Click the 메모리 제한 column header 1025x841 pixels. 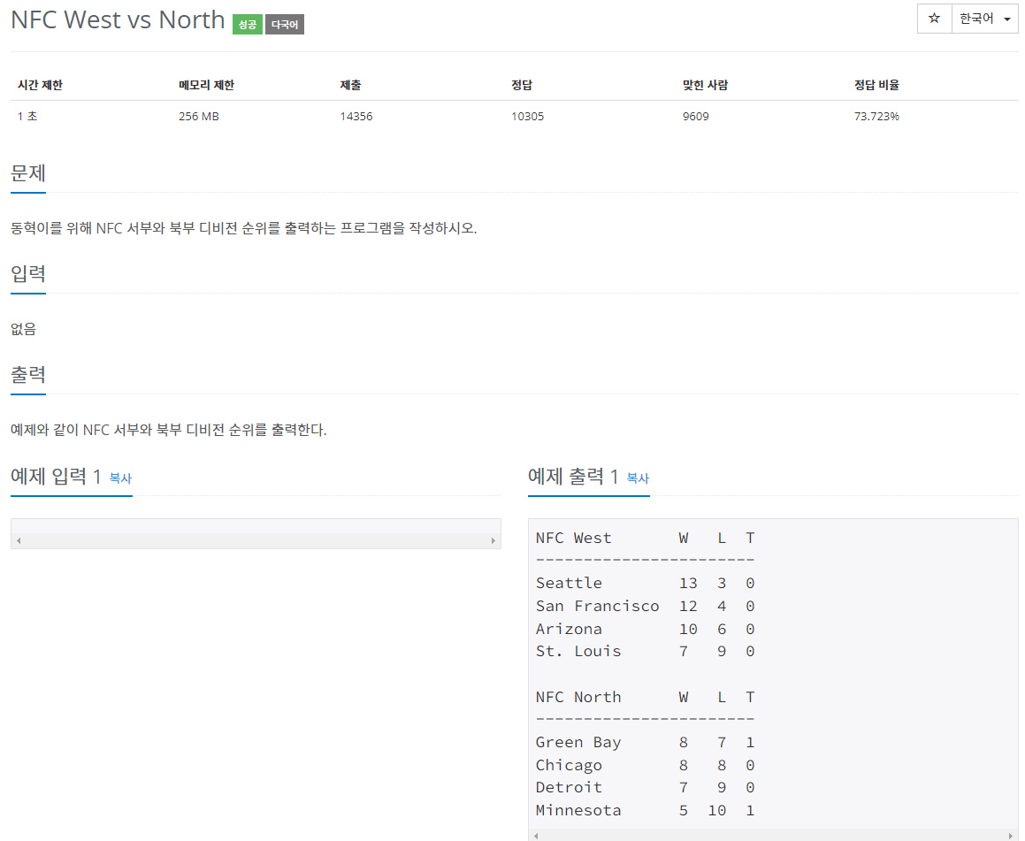coord(206,85)
